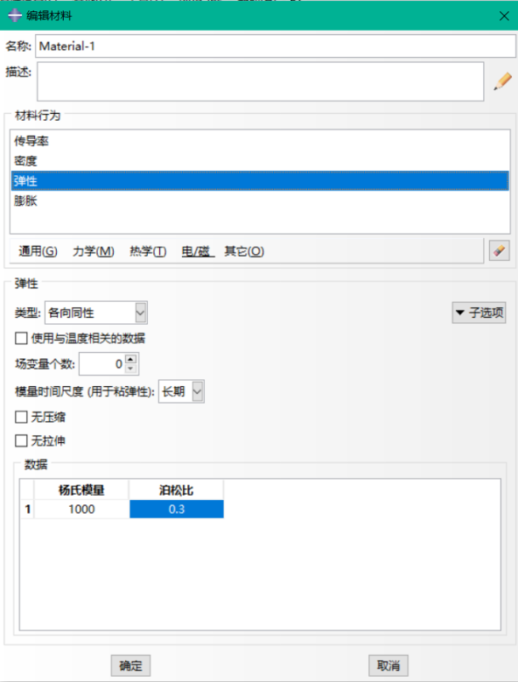Open the 类型 各向同性 dropdown
The width and height of the screenshot is (518, 682).
click(x=96, y=313)
